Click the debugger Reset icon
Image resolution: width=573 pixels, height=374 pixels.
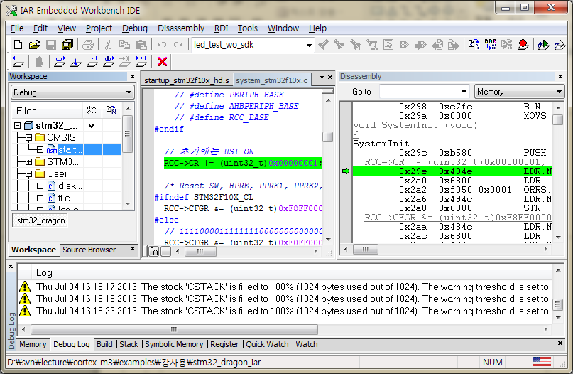click(18, 61)
